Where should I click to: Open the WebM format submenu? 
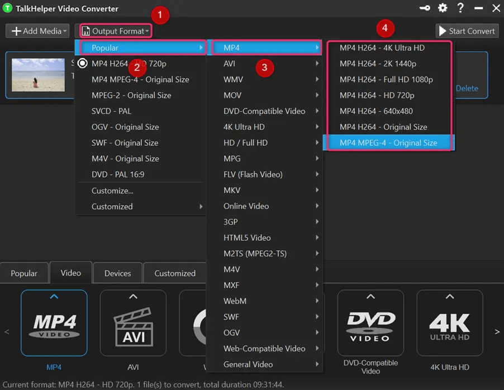(265, 301)
